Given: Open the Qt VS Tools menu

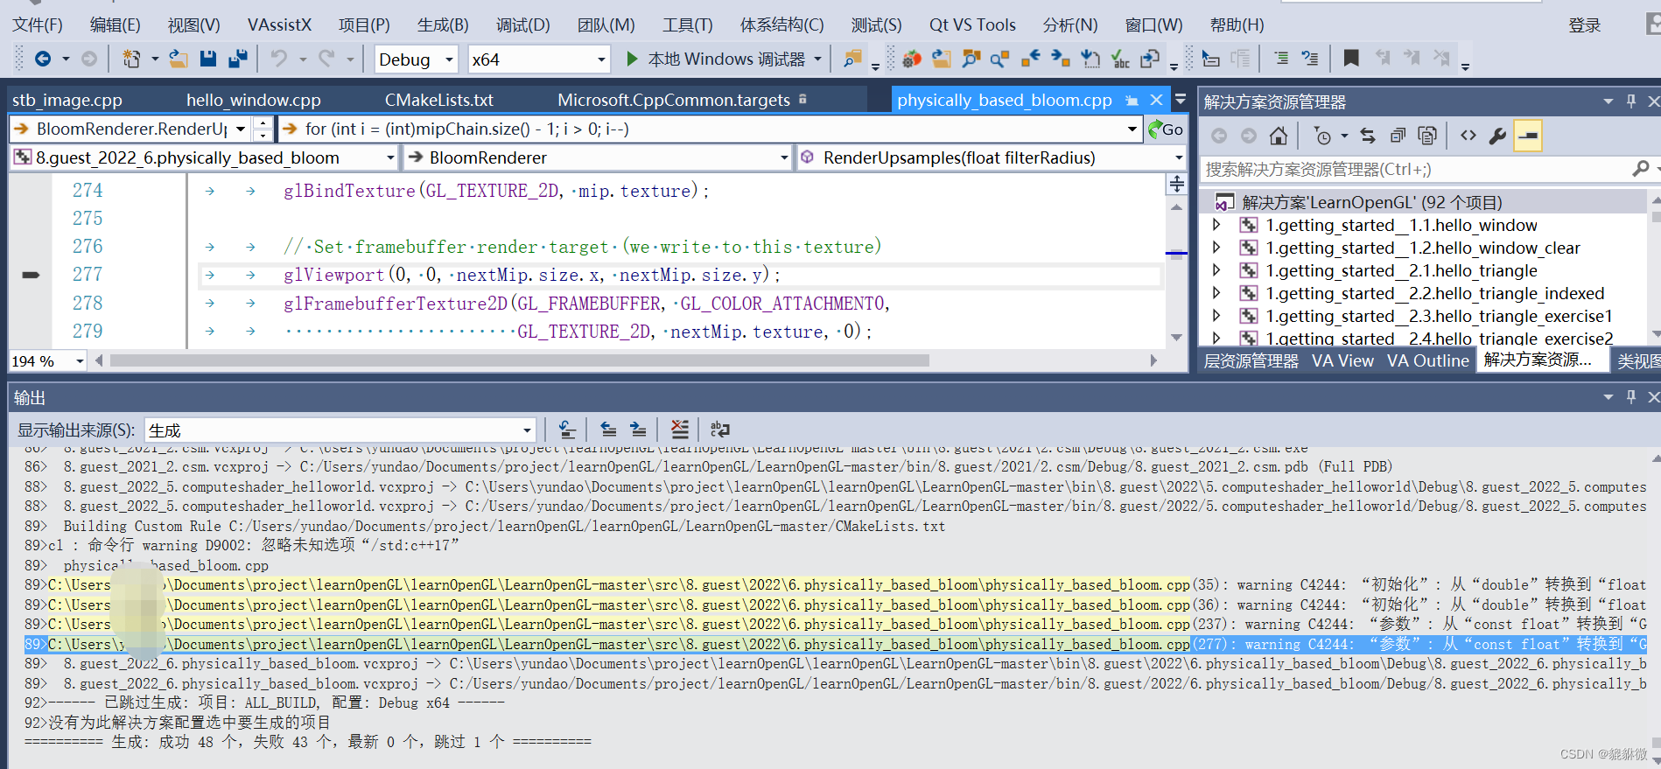Looking at the screenshot, I should tap(972, 24).
